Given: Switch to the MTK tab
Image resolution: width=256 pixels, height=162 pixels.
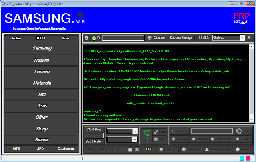Looking at the screenshot, I should 16,149.
